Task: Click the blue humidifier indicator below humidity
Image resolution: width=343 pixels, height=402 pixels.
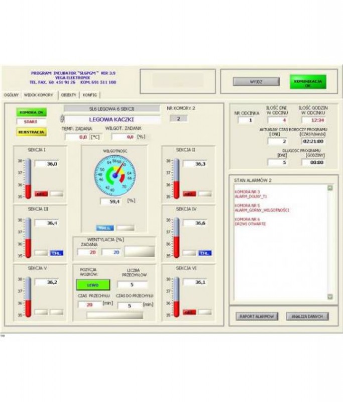Action: point(105,228)
